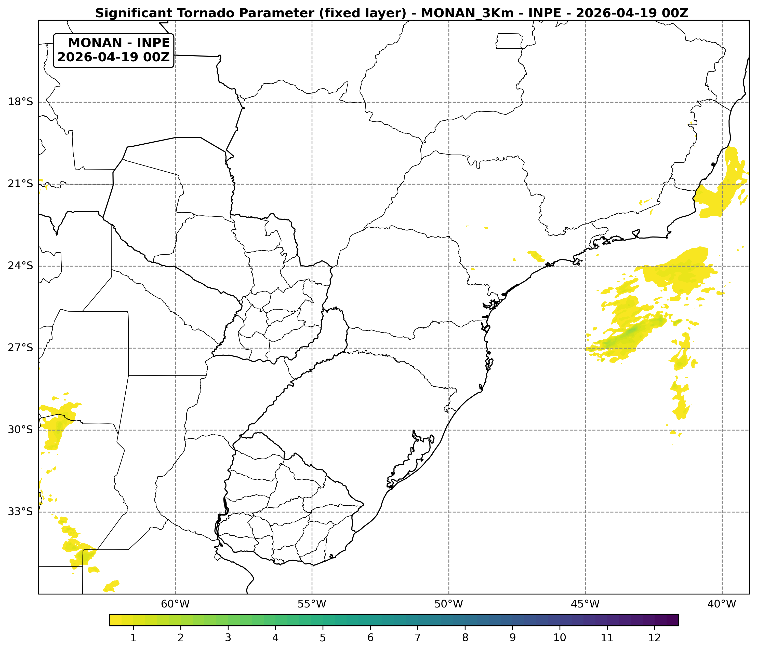Click the 50°W longitude label
This screenshot has height=651, width=757.
(449, 604)
